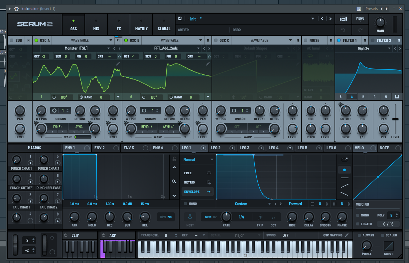Set LFO to FREE mode

tap(198, 173)
